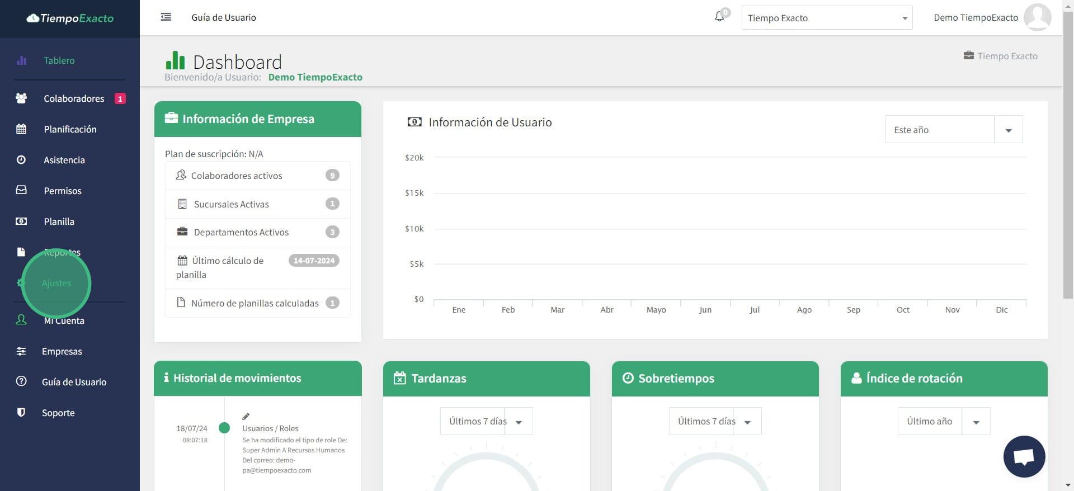
Task: Click the user avatar picture
Action: point(1037,17)
